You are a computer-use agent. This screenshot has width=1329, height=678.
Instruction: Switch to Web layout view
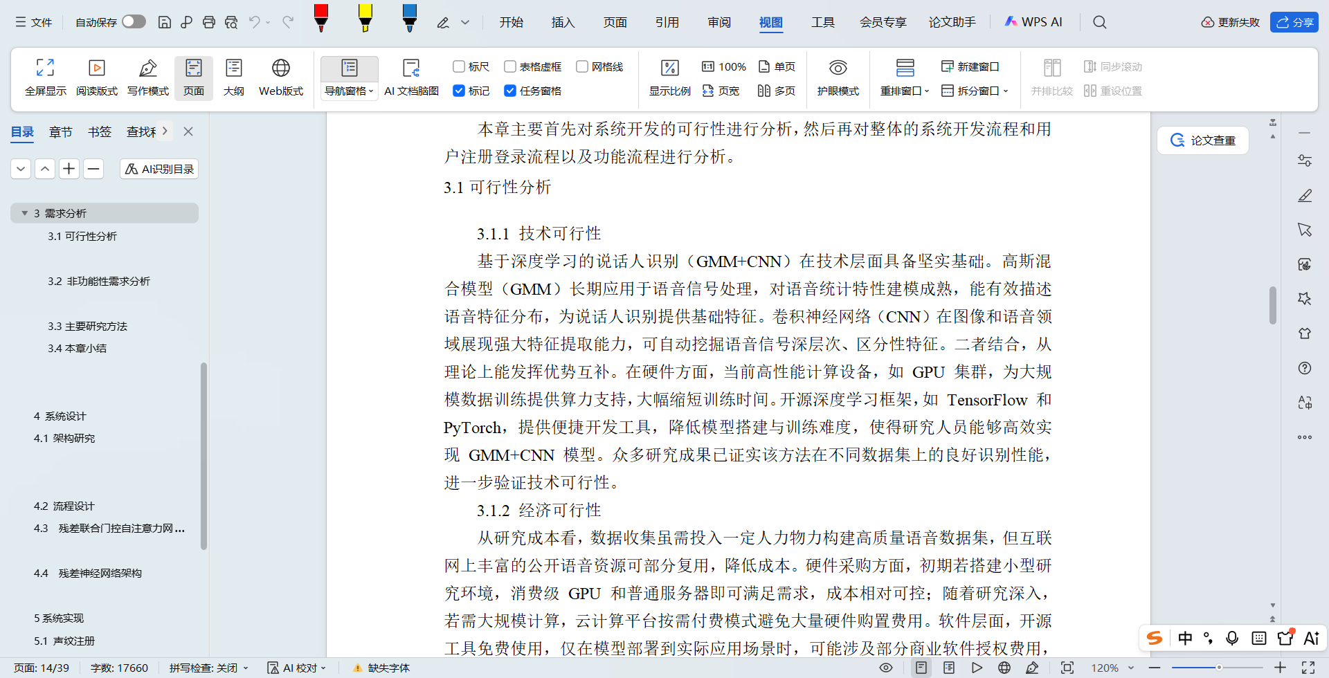coord(280,77)
